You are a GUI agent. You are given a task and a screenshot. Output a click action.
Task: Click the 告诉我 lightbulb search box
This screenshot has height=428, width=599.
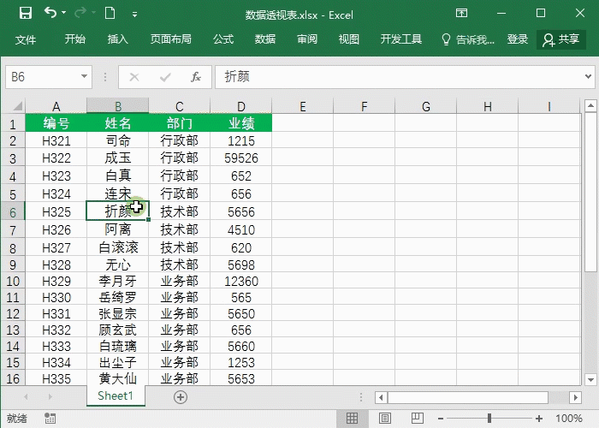click(467, 39)
